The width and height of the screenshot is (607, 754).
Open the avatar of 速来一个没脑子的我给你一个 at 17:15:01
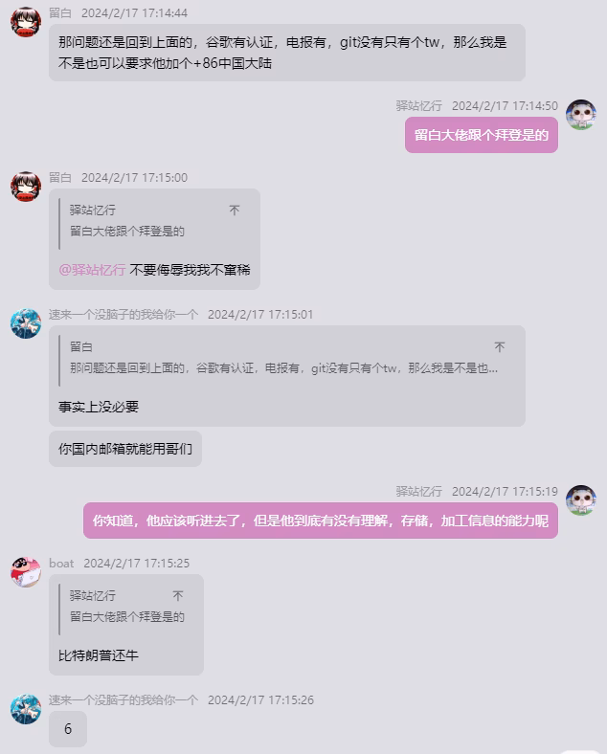tap(26, 323)
